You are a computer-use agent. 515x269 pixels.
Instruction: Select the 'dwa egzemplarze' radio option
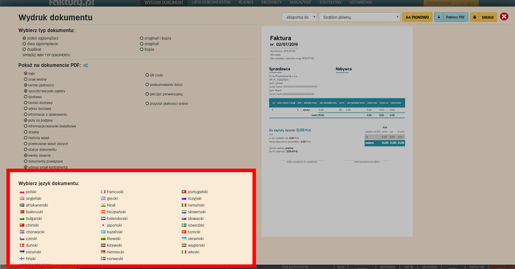pos(24,44)
